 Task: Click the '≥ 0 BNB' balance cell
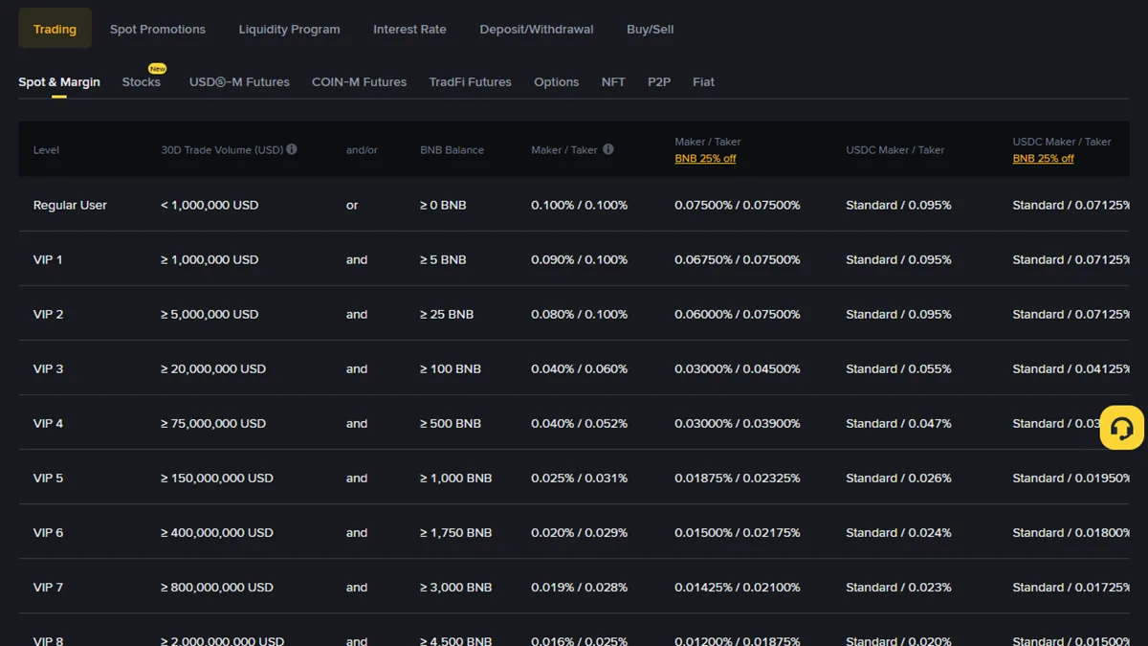443,205
